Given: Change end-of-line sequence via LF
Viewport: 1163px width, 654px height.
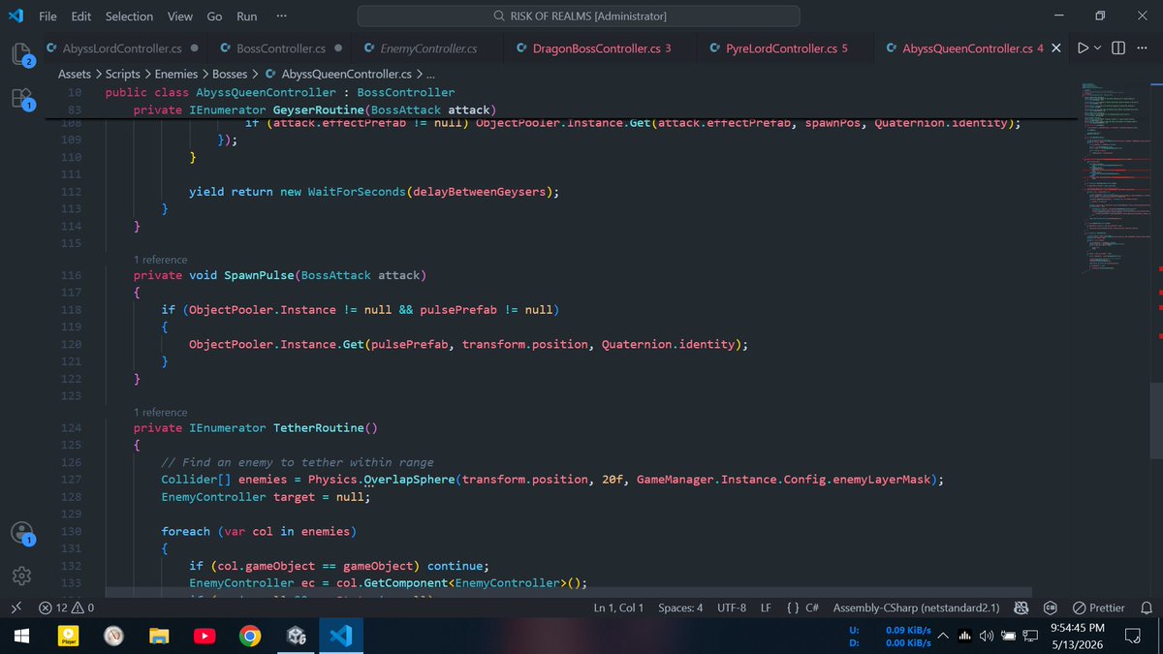Looking at the screenshot, I should coord(766,607).
